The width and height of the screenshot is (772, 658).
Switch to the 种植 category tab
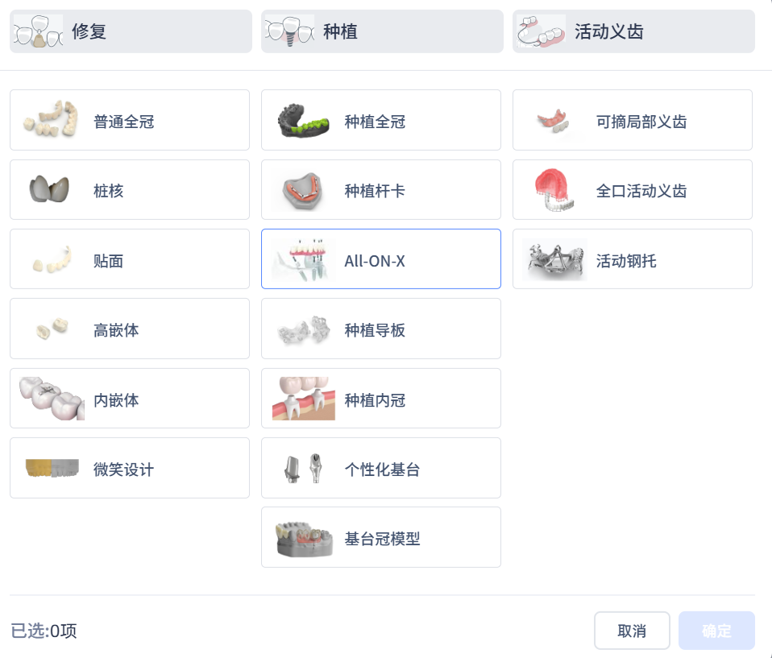(382, 31)
